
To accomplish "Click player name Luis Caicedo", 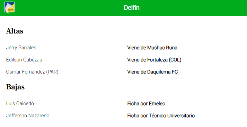I will coord(20,104).
